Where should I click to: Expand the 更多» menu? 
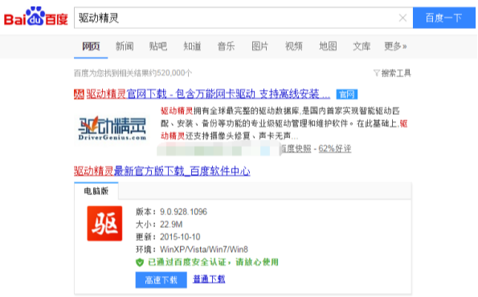395,47
